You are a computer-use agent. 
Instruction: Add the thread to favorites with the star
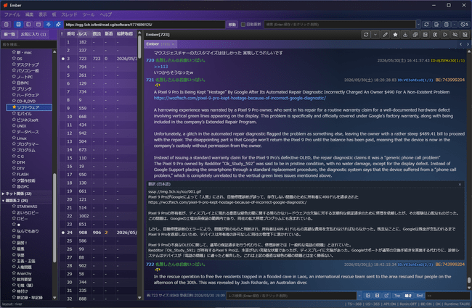[x=395, y=35]
